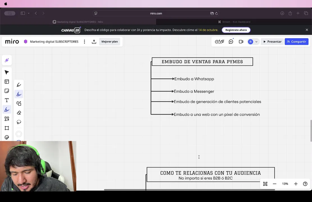The width and height of the screenshot is (312, 202).
Task: Expand the sidebar options chevron
Action: (29, 13)
